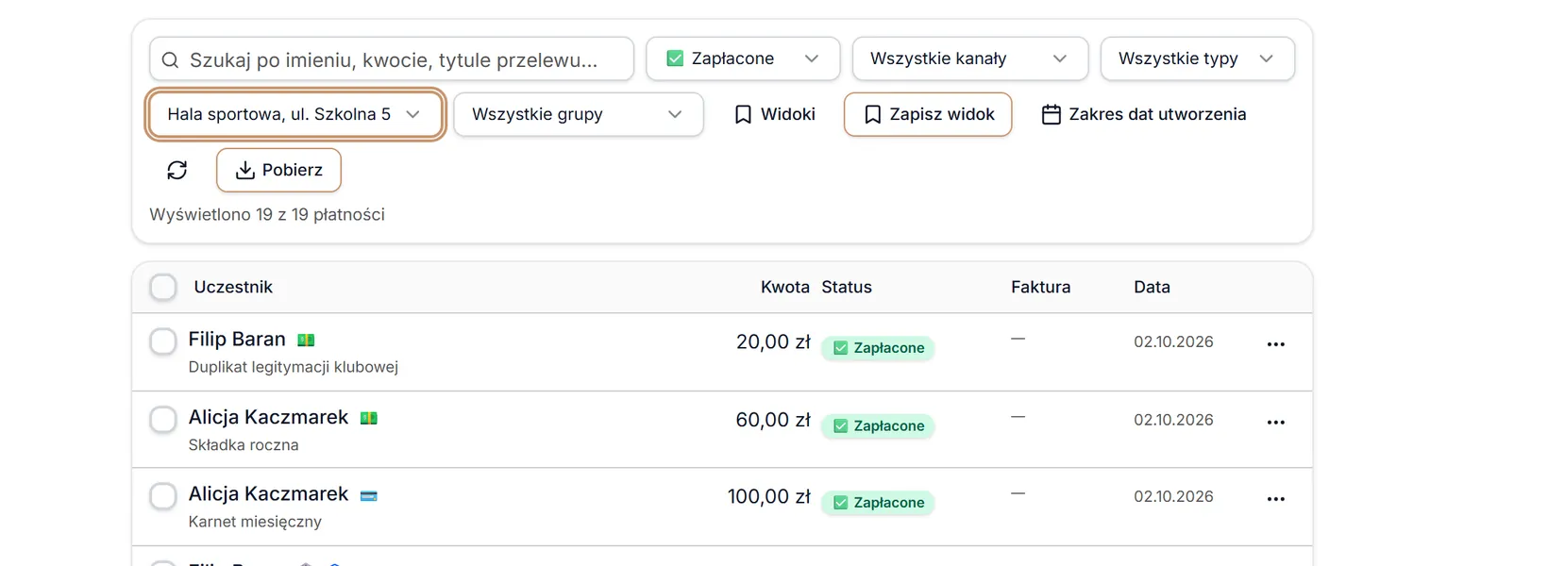Click the Zapisz widok button
Image resolution: width=1548 pixels, height=566 pixels.
(x=928, y=114)
